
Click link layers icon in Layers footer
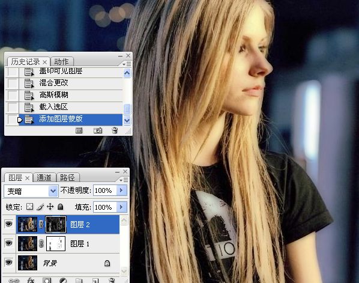click(14, 281)
